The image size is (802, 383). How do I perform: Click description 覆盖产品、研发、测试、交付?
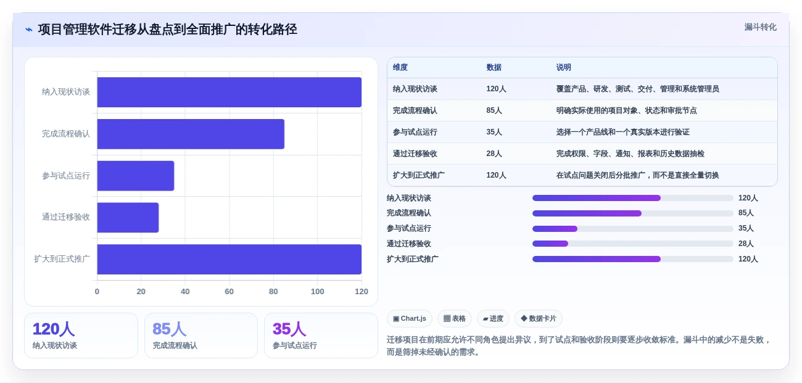pyautogui.click(x=638, y=89)
